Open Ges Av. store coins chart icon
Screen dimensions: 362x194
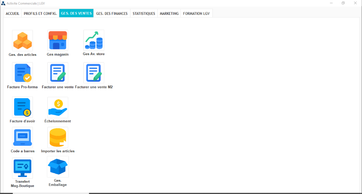point(94,40)
